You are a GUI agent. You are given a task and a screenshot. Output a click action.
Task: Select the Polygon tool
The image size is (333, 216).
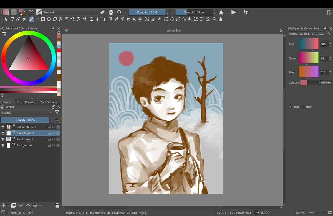(55, 19)
